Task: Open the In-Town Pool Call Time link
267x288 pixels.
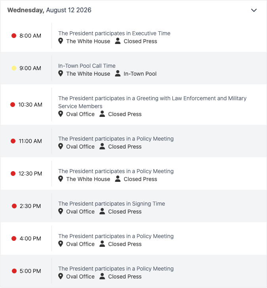Action: tap(87, 66)
